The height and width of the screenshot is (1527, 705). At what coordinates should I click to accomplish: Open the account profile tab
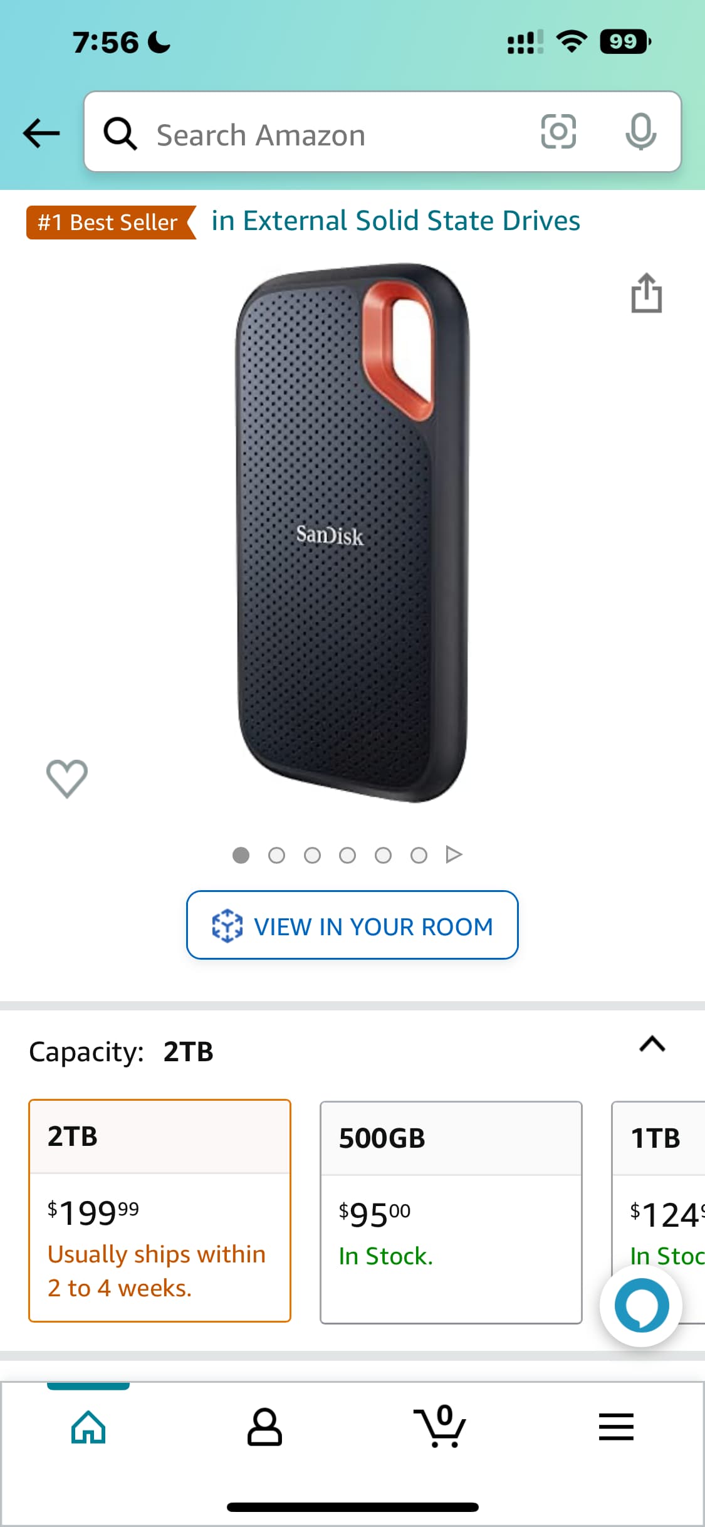tap(264, 1427)
